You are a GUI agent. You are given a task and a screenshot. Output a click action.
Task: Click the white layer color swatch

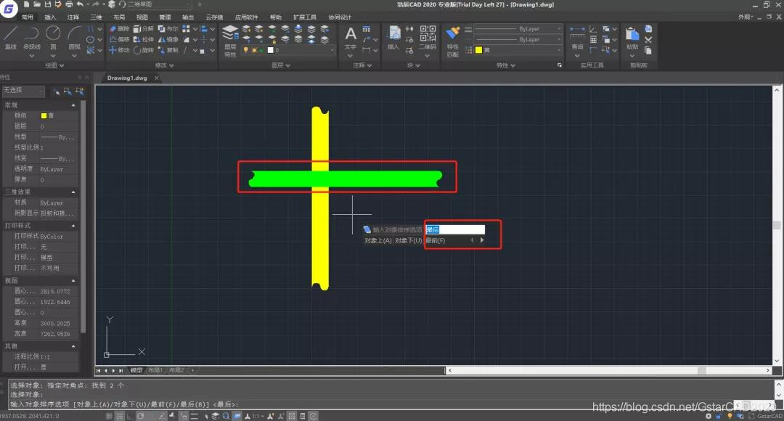[x=271, y=50]
